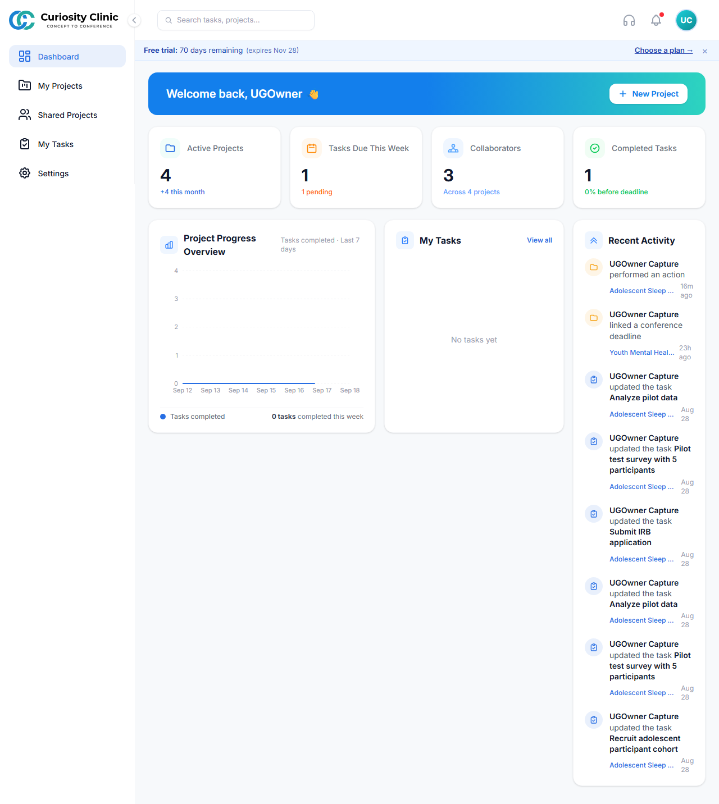Open My Projects in the sidebar
719x804 pixels.
[67, 85]
